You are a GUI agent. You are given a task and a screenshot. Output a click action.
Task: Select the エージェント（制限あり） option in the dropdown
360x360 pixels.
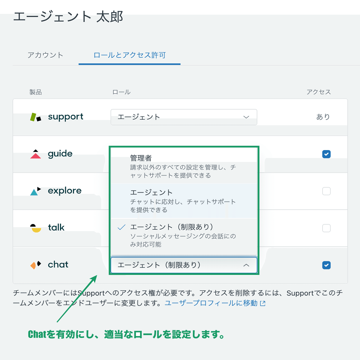183,235
